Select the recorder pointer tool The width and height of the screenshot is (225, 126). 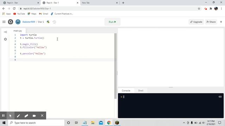(x=10, y=115)
